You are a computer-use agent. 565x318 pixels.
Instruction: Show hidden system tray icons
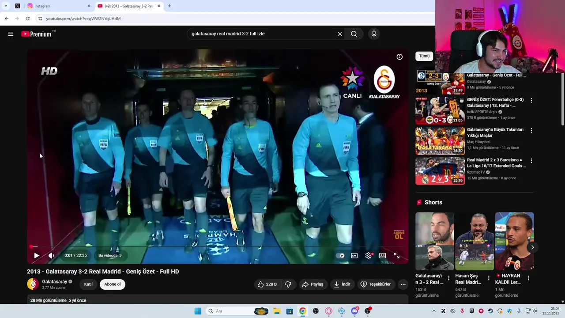point(434,311)
